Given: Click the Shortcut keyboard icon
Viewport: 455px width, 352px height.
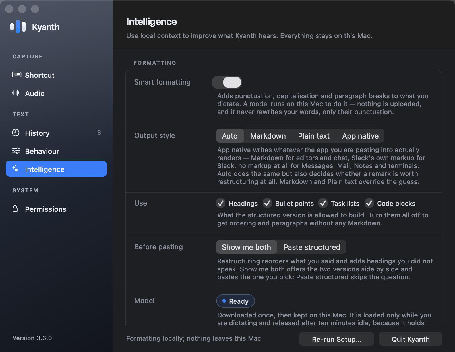Looking at the screenshot, I should 17,75.
